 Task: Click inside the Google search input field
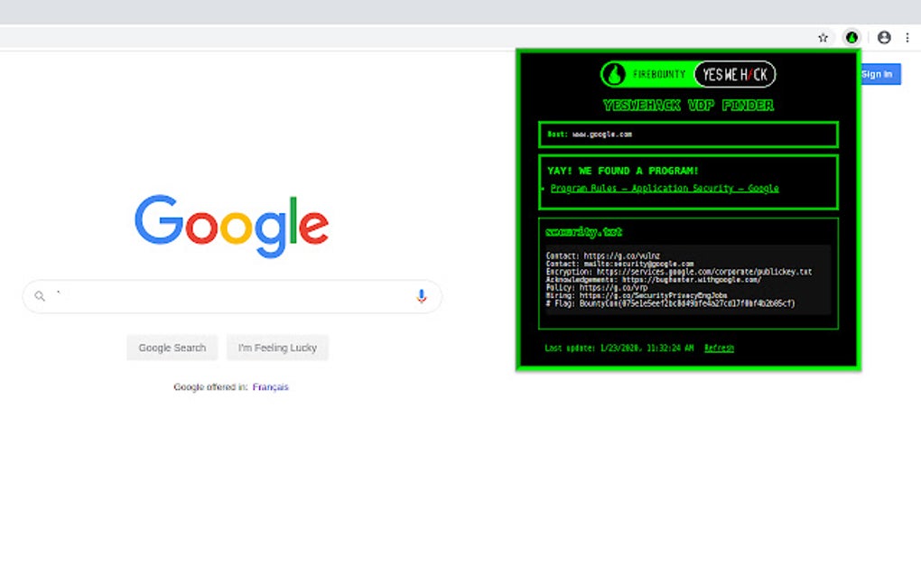click(x=226, y=295)
